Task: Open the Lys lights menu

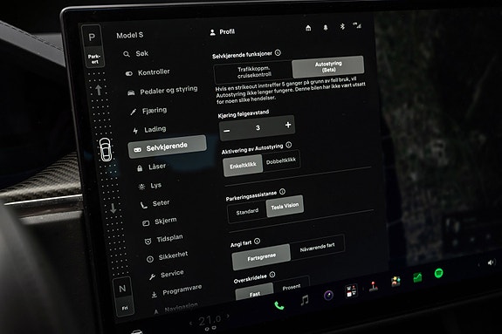Action: point(150,186)
